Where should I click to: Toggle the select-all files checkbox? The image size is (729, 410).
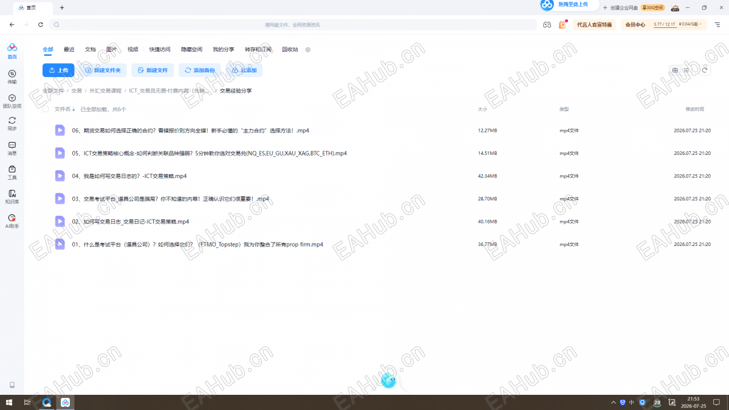pos(46,109)
